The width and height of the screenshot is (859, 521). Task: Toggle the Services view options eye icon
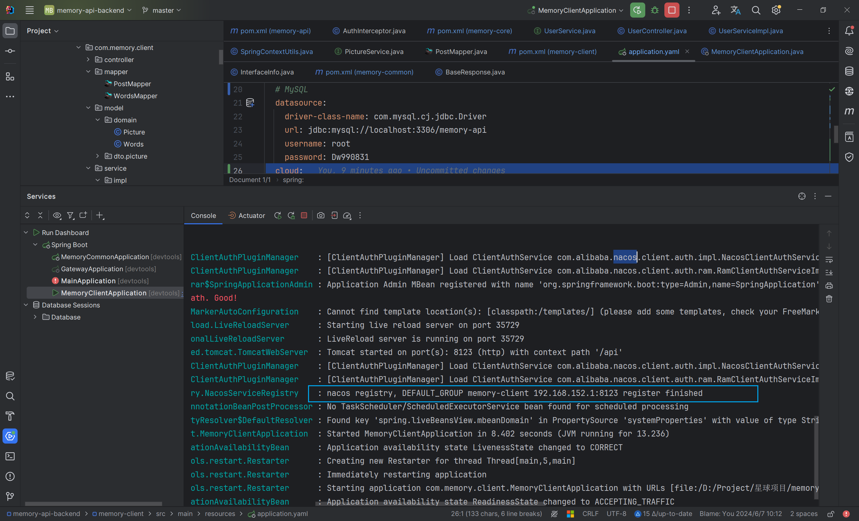57,216
